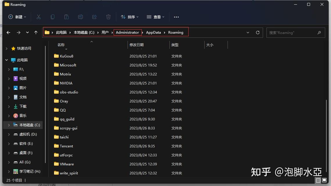This screenshot has width=331, height=186.
Task: Click 用户 breadcrumb in address bar
Action: 105,32
